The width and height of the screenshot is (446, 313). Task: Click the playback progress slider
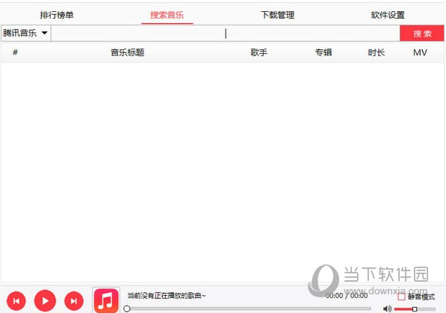[x=247, y=309]
